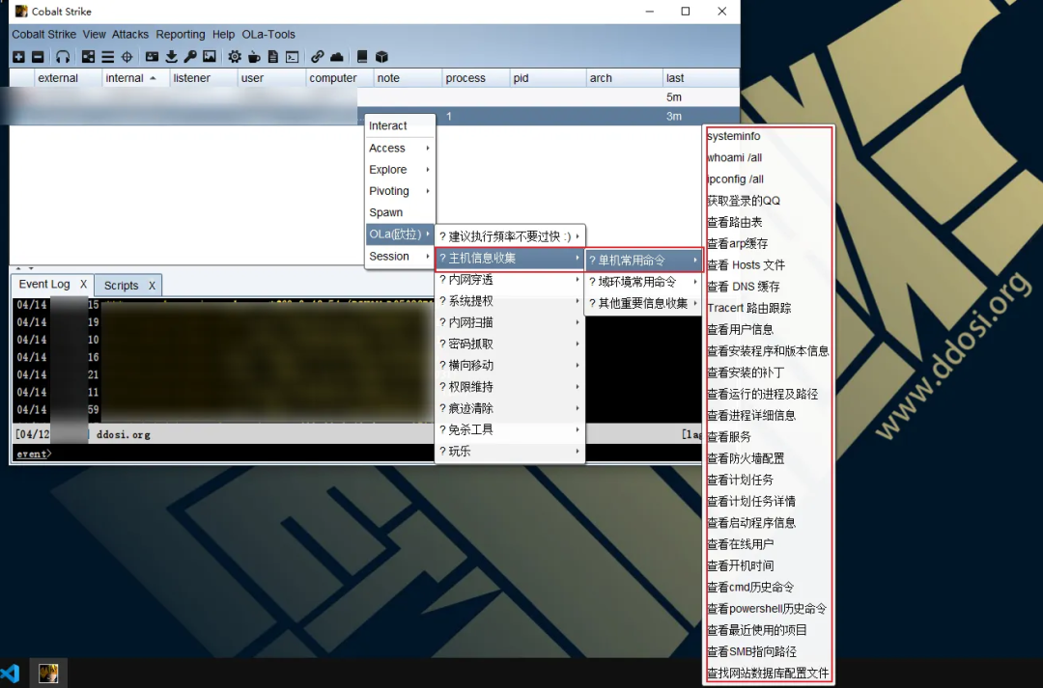This screenshot has height=688, width=1043.
Task: Connect to another team server via plus icon
Action: (18, 57)
